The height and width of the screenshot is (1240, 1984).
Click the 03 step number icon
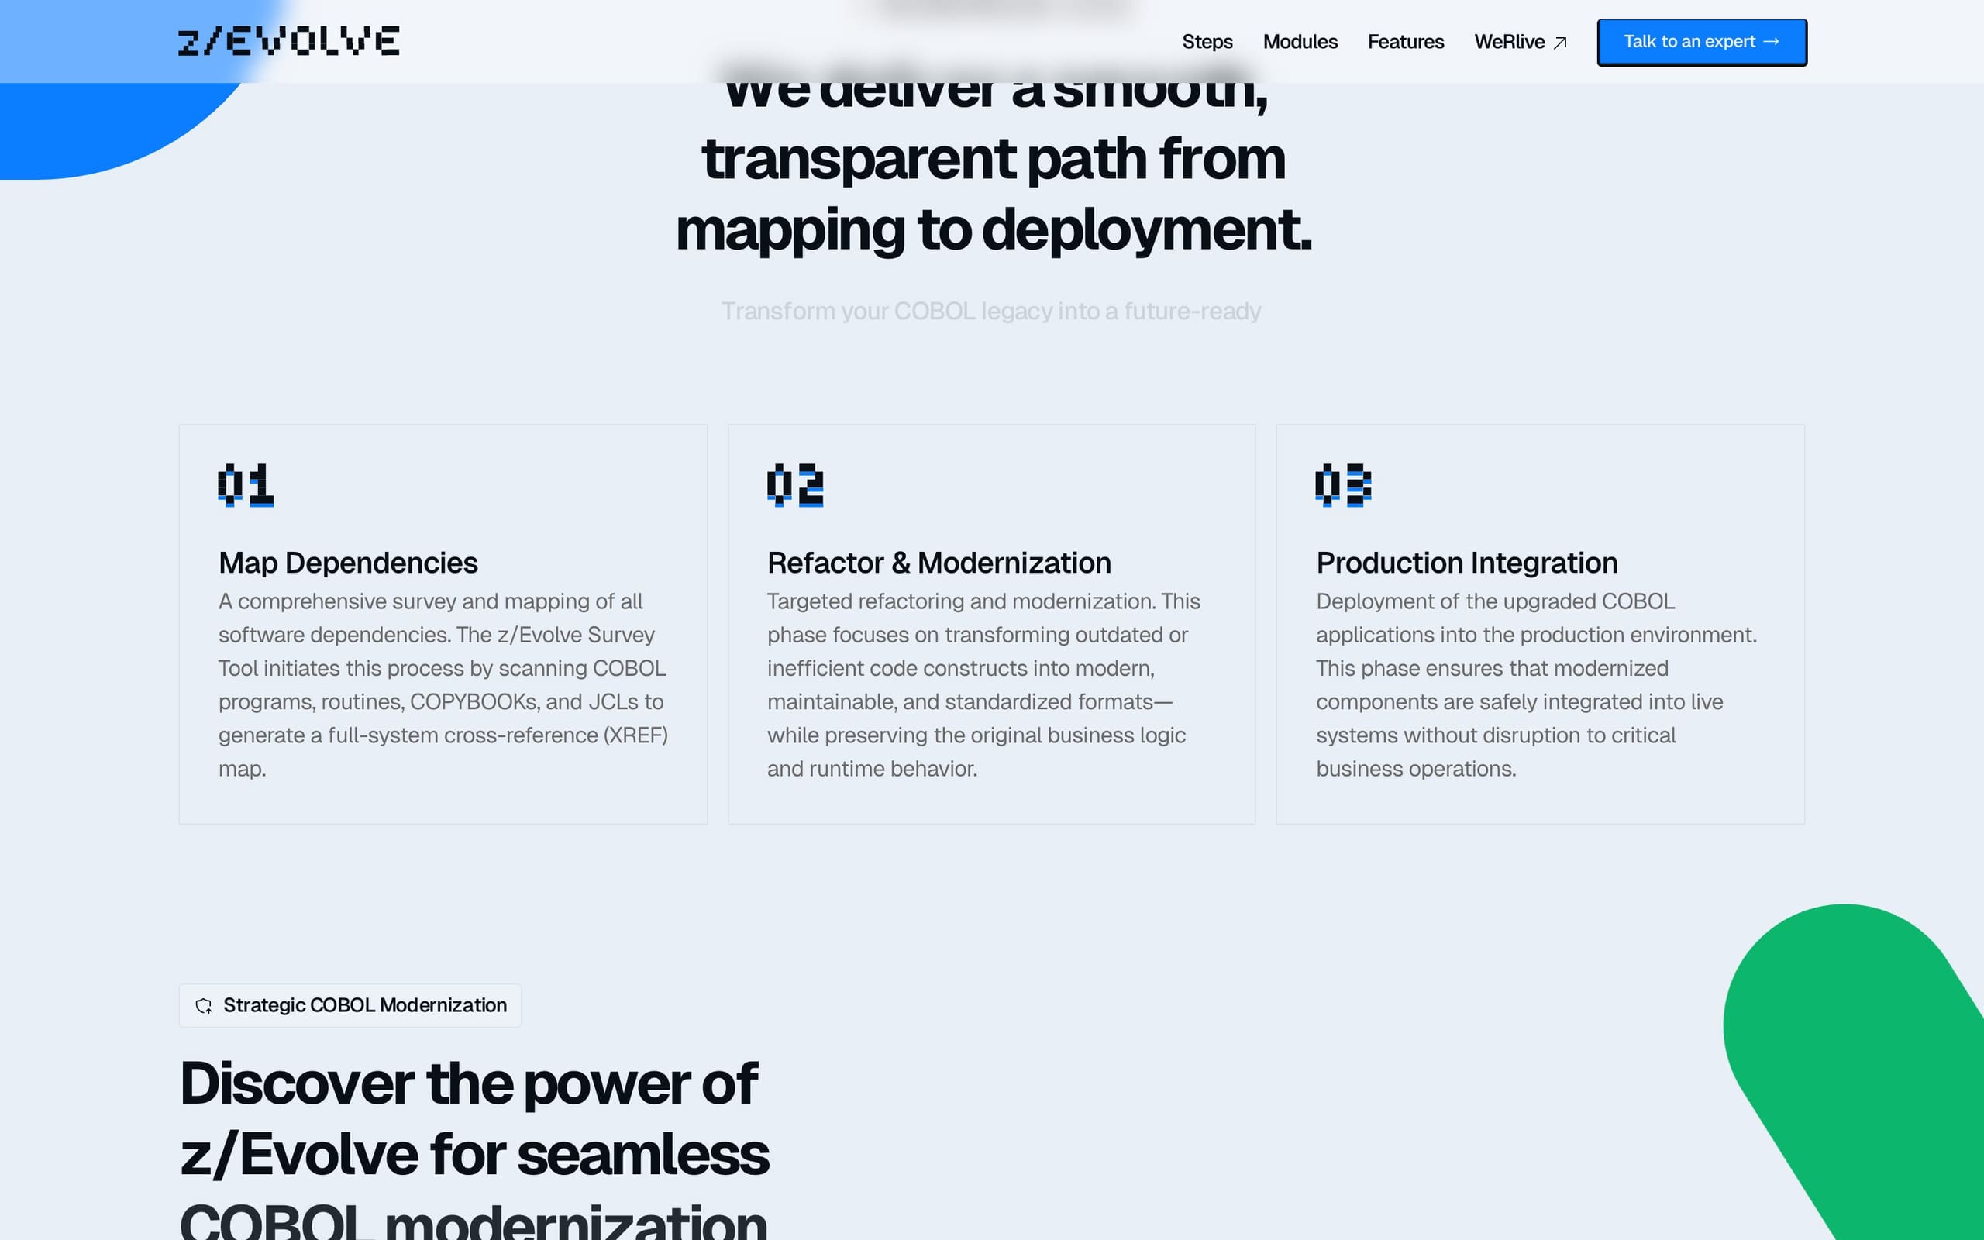1343,484
